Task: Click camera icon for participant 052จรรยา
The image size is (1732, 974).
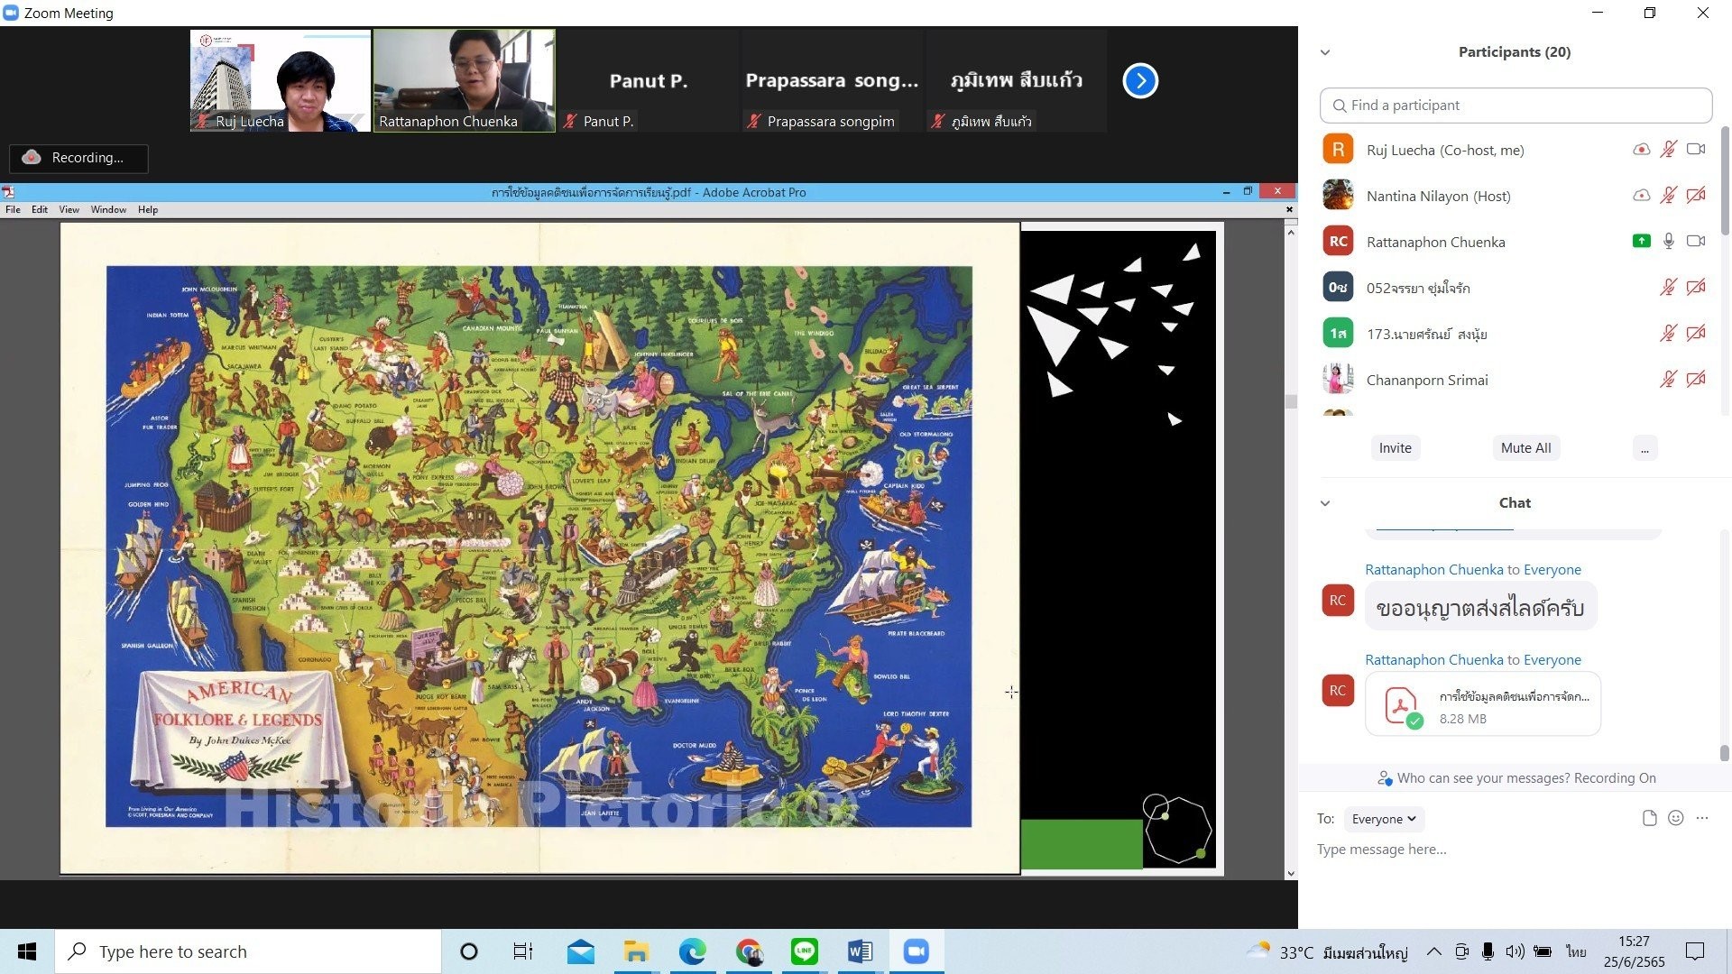Action: (1696, 288)
